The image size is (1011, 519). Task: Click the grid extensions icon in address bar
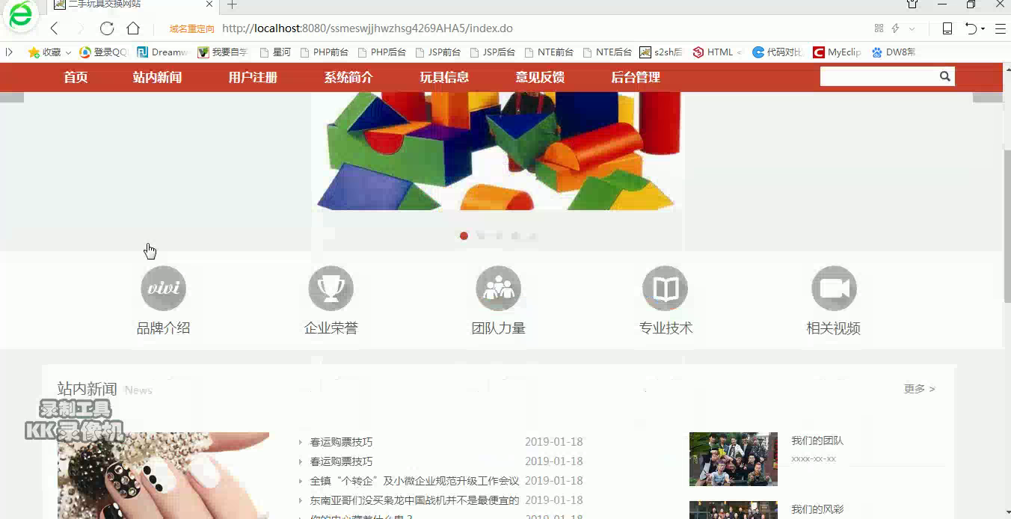pos(879,28)
